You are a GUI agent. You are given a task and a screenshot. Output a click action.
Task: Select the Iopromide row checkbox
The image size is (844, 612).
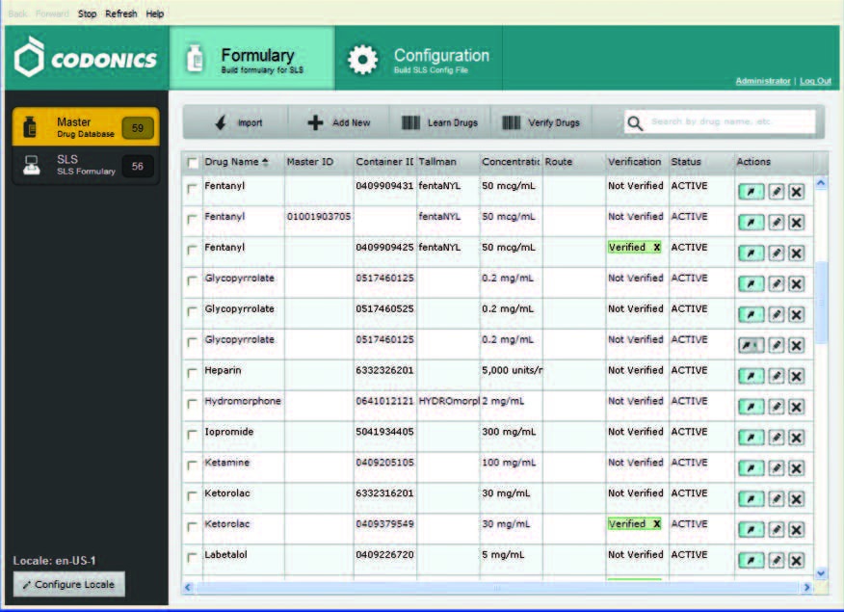coord(192,434)
